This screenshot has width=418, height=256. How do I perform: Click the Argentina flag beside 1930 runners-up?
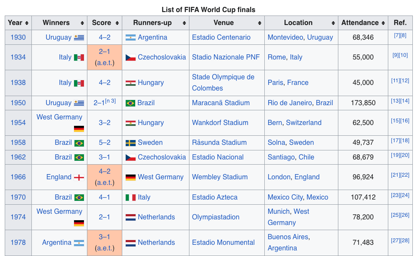pyautogui.click(x=130, y=37)
